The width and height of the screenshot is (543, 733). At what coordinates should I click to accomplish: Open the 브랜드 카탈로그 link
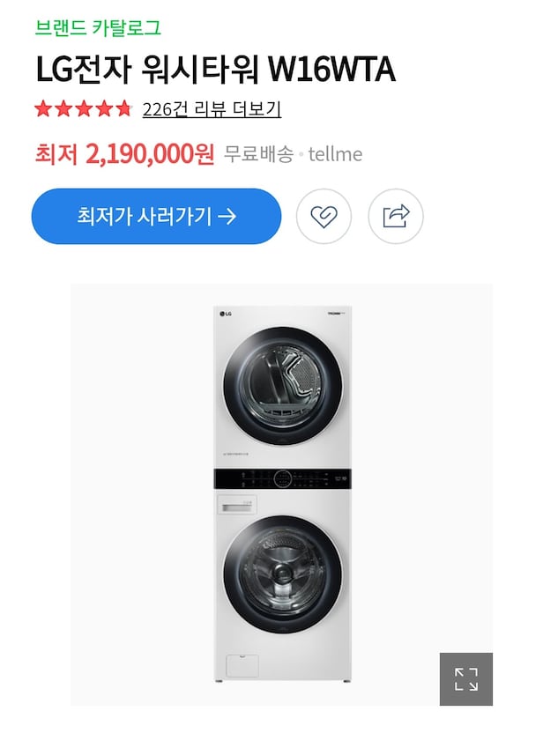tap(98, 28)
